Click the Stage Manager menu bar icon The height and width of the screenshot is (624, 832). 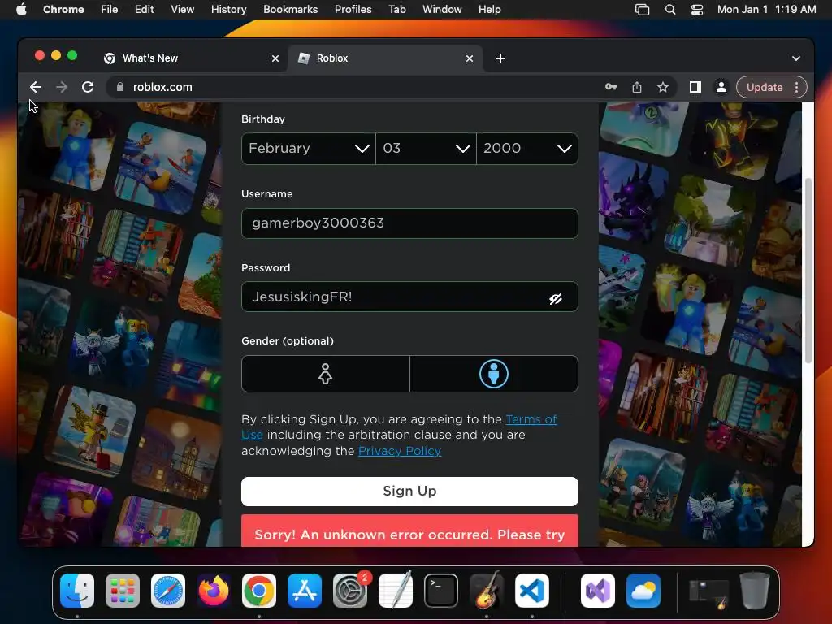pyautogui.click(x=642, y=10)
